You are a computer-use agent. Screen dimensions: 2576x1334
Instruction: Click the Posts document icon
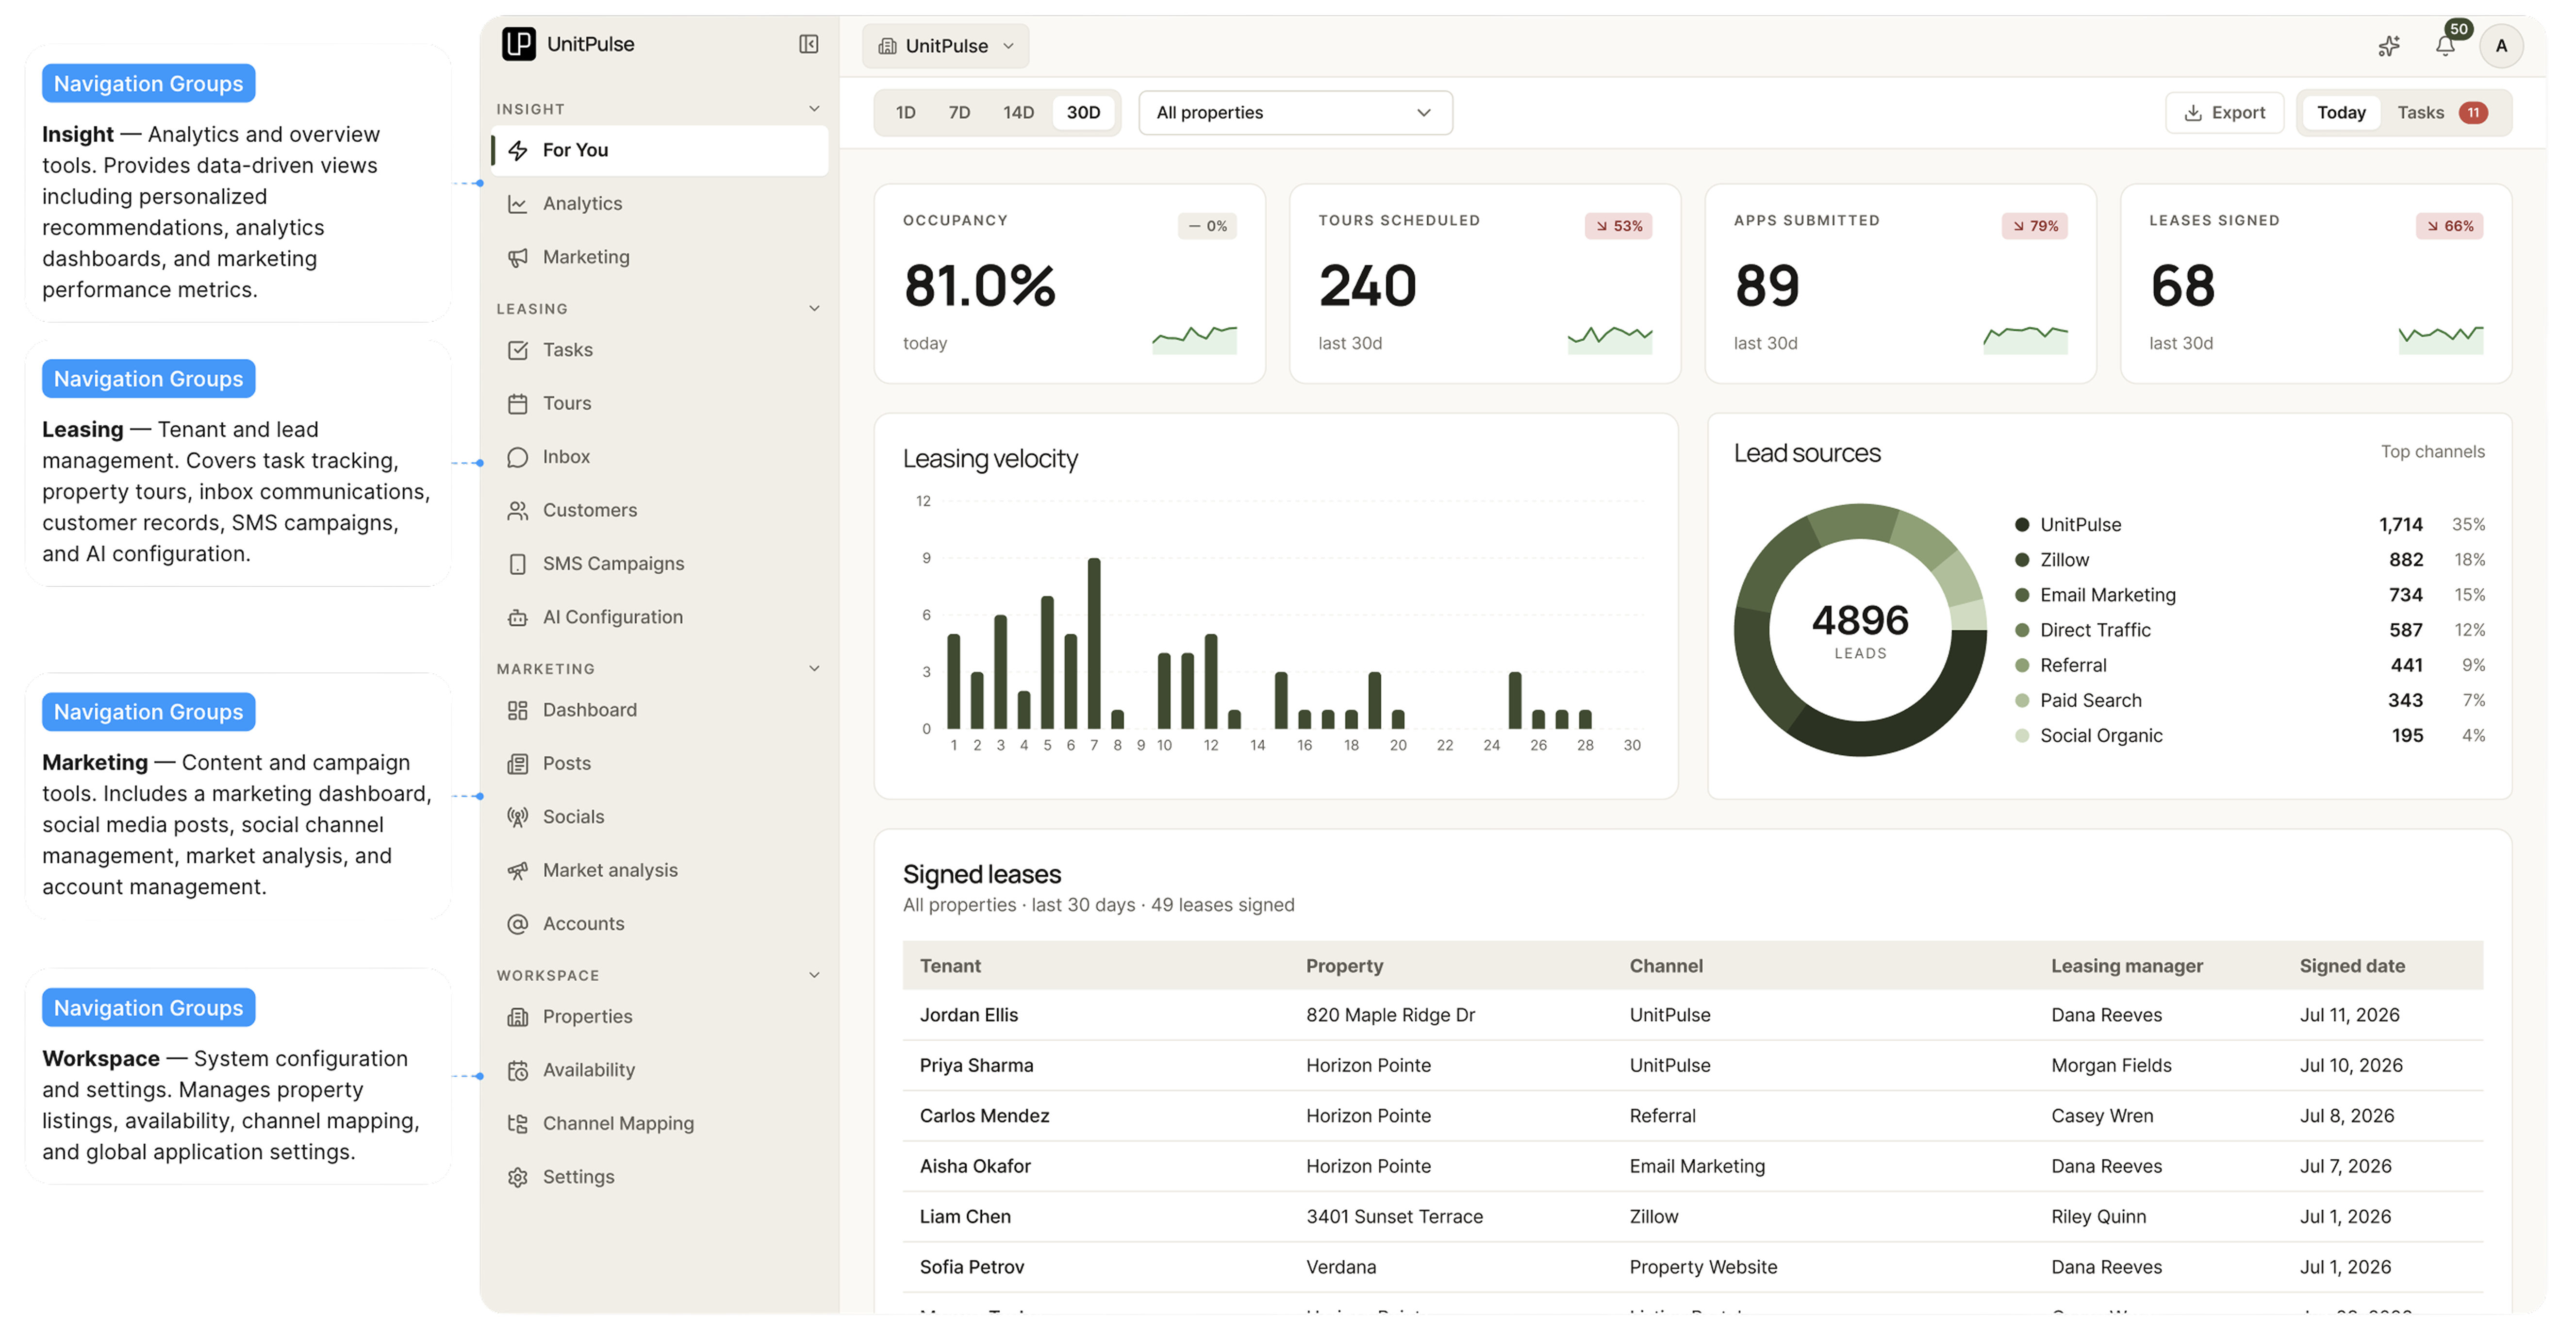(x=518, y=764)
